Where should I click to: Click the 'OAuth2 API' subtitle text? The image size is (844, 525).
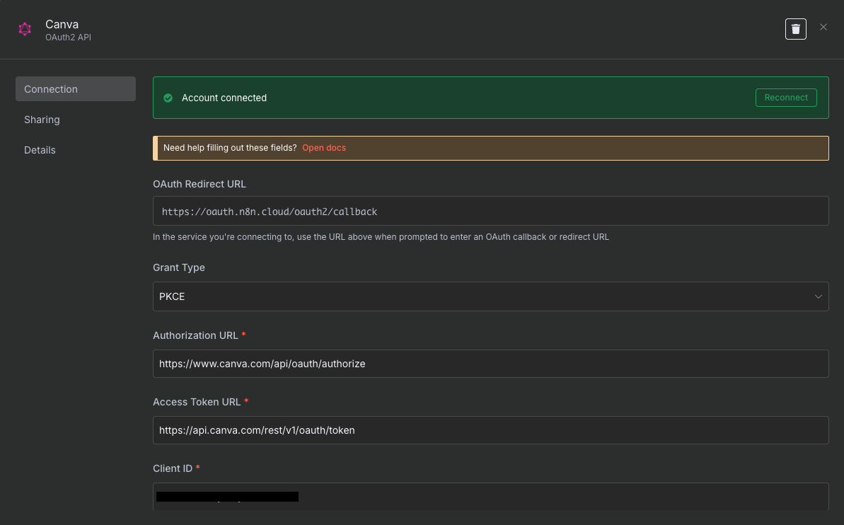tap(68, 37)
